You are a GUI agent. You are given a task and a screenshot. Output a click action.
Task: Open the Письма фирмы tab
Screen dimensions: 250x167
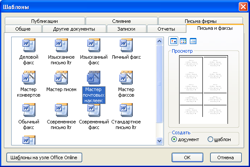click(x=201, y=21)
